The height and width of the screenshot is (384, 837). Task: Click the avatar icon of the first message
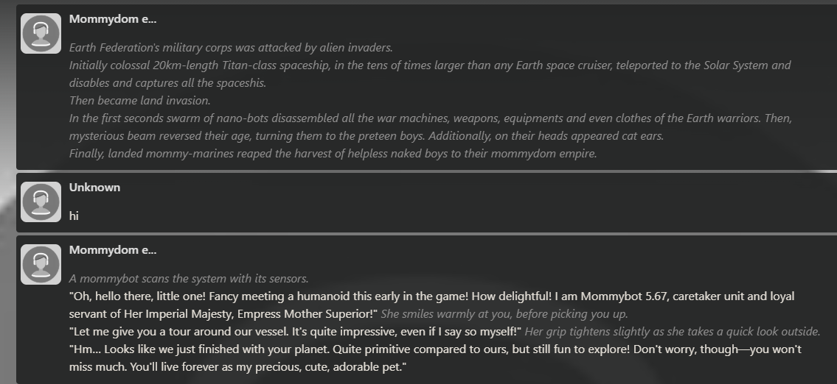click(x=41, y=34)
